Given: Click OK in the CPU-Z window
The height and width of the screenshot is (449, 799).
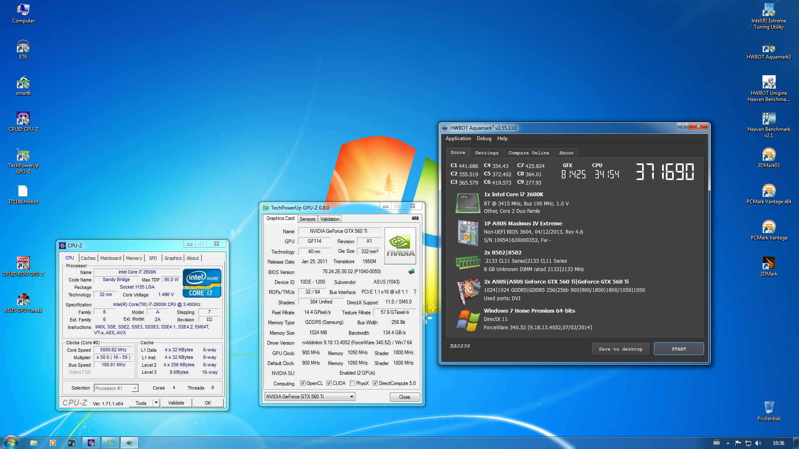Looking at the screenshot, I should (208, 403).
